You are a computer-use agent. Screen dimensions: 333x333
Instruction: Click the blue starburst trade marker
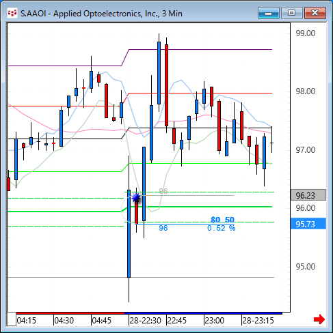(136, 198)
